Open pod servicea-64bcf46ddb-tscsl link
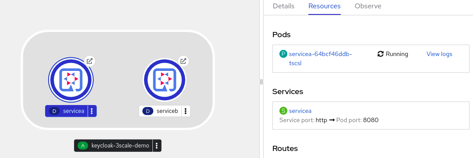 pyautogui.click(x=320, y=59)
